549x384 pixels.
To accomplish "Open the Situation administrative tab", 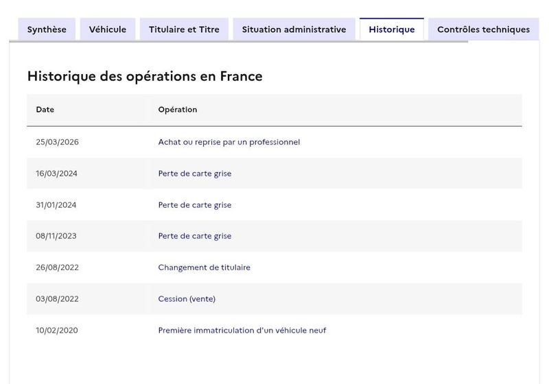I will pos(294,29).
